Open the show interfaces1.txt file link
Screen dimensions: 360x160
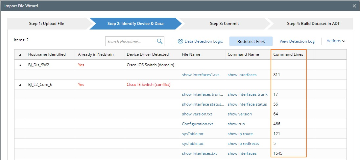click(x=200, y=75)
